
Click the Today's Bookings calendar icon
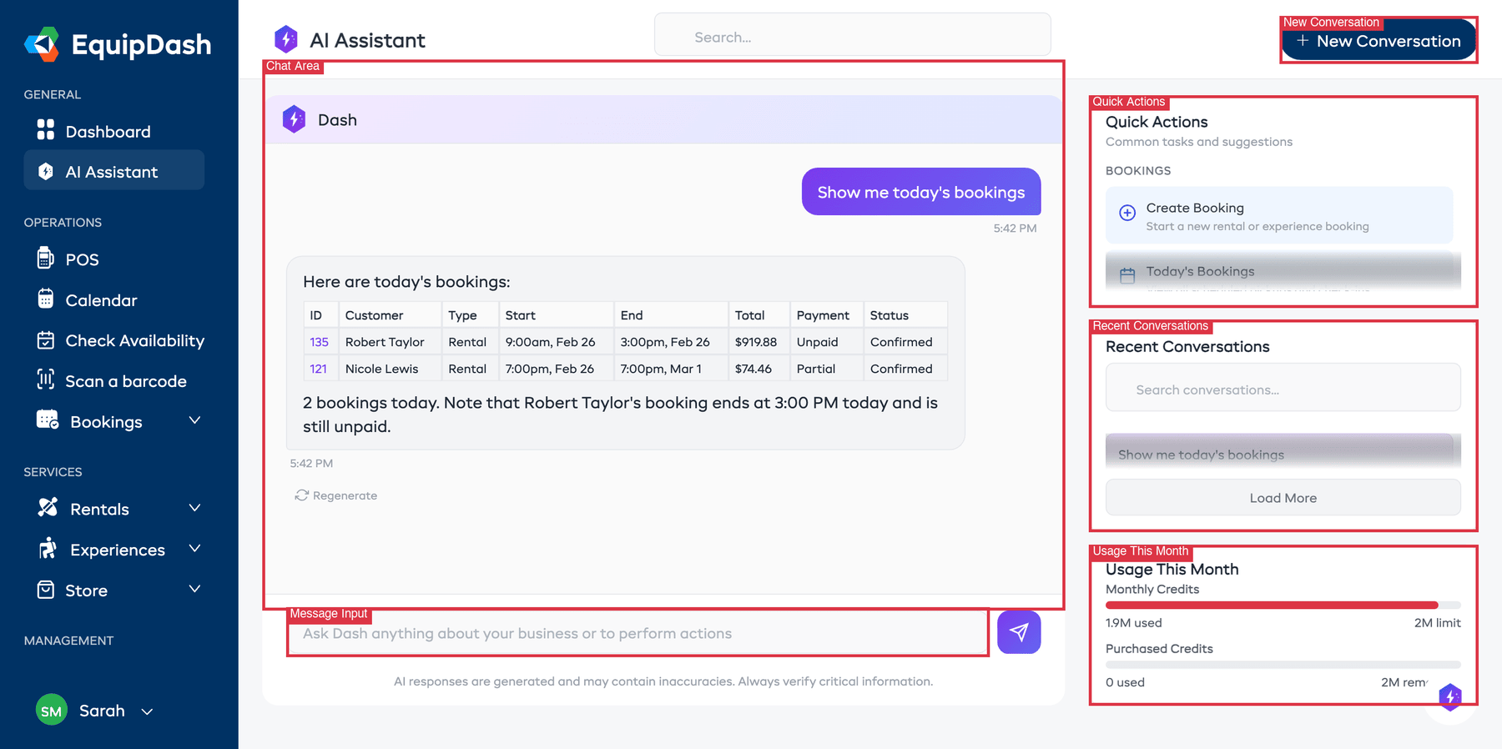[1127, 275]
